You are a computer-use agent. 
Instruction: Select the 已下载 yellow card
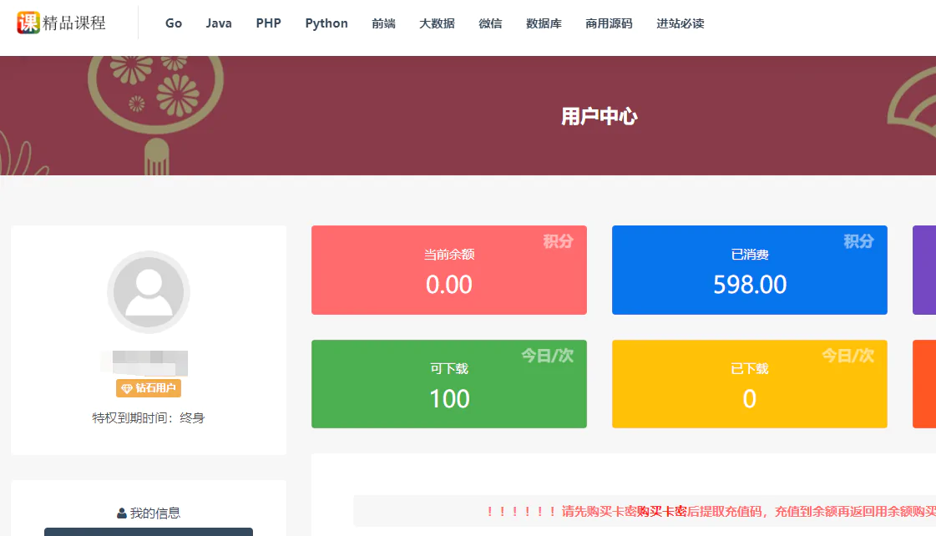tap(750, 384)
